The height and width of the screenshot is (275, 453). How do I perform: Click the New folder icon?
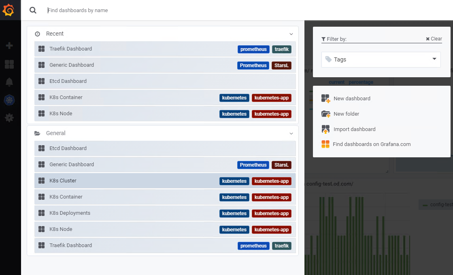(x=326, y=114)
